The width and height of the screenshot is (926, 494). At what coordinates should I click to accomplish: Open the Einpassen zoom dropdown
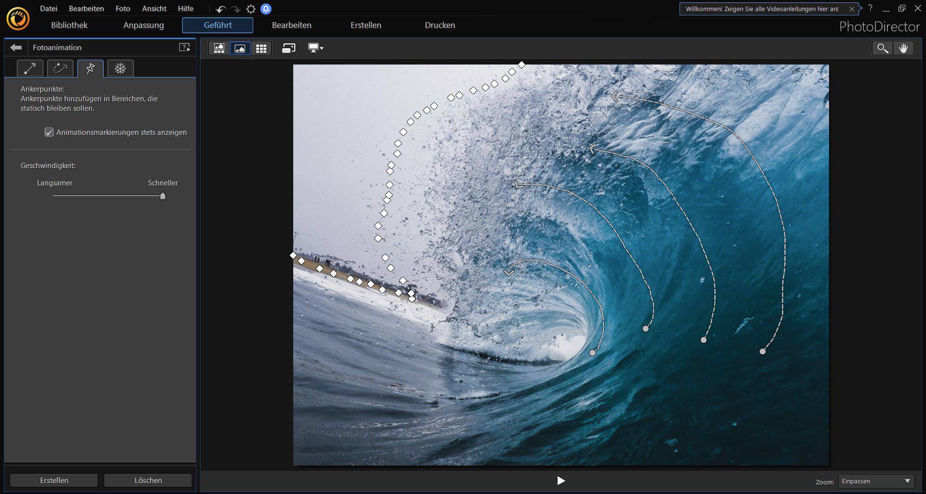[x=875, y=481]
